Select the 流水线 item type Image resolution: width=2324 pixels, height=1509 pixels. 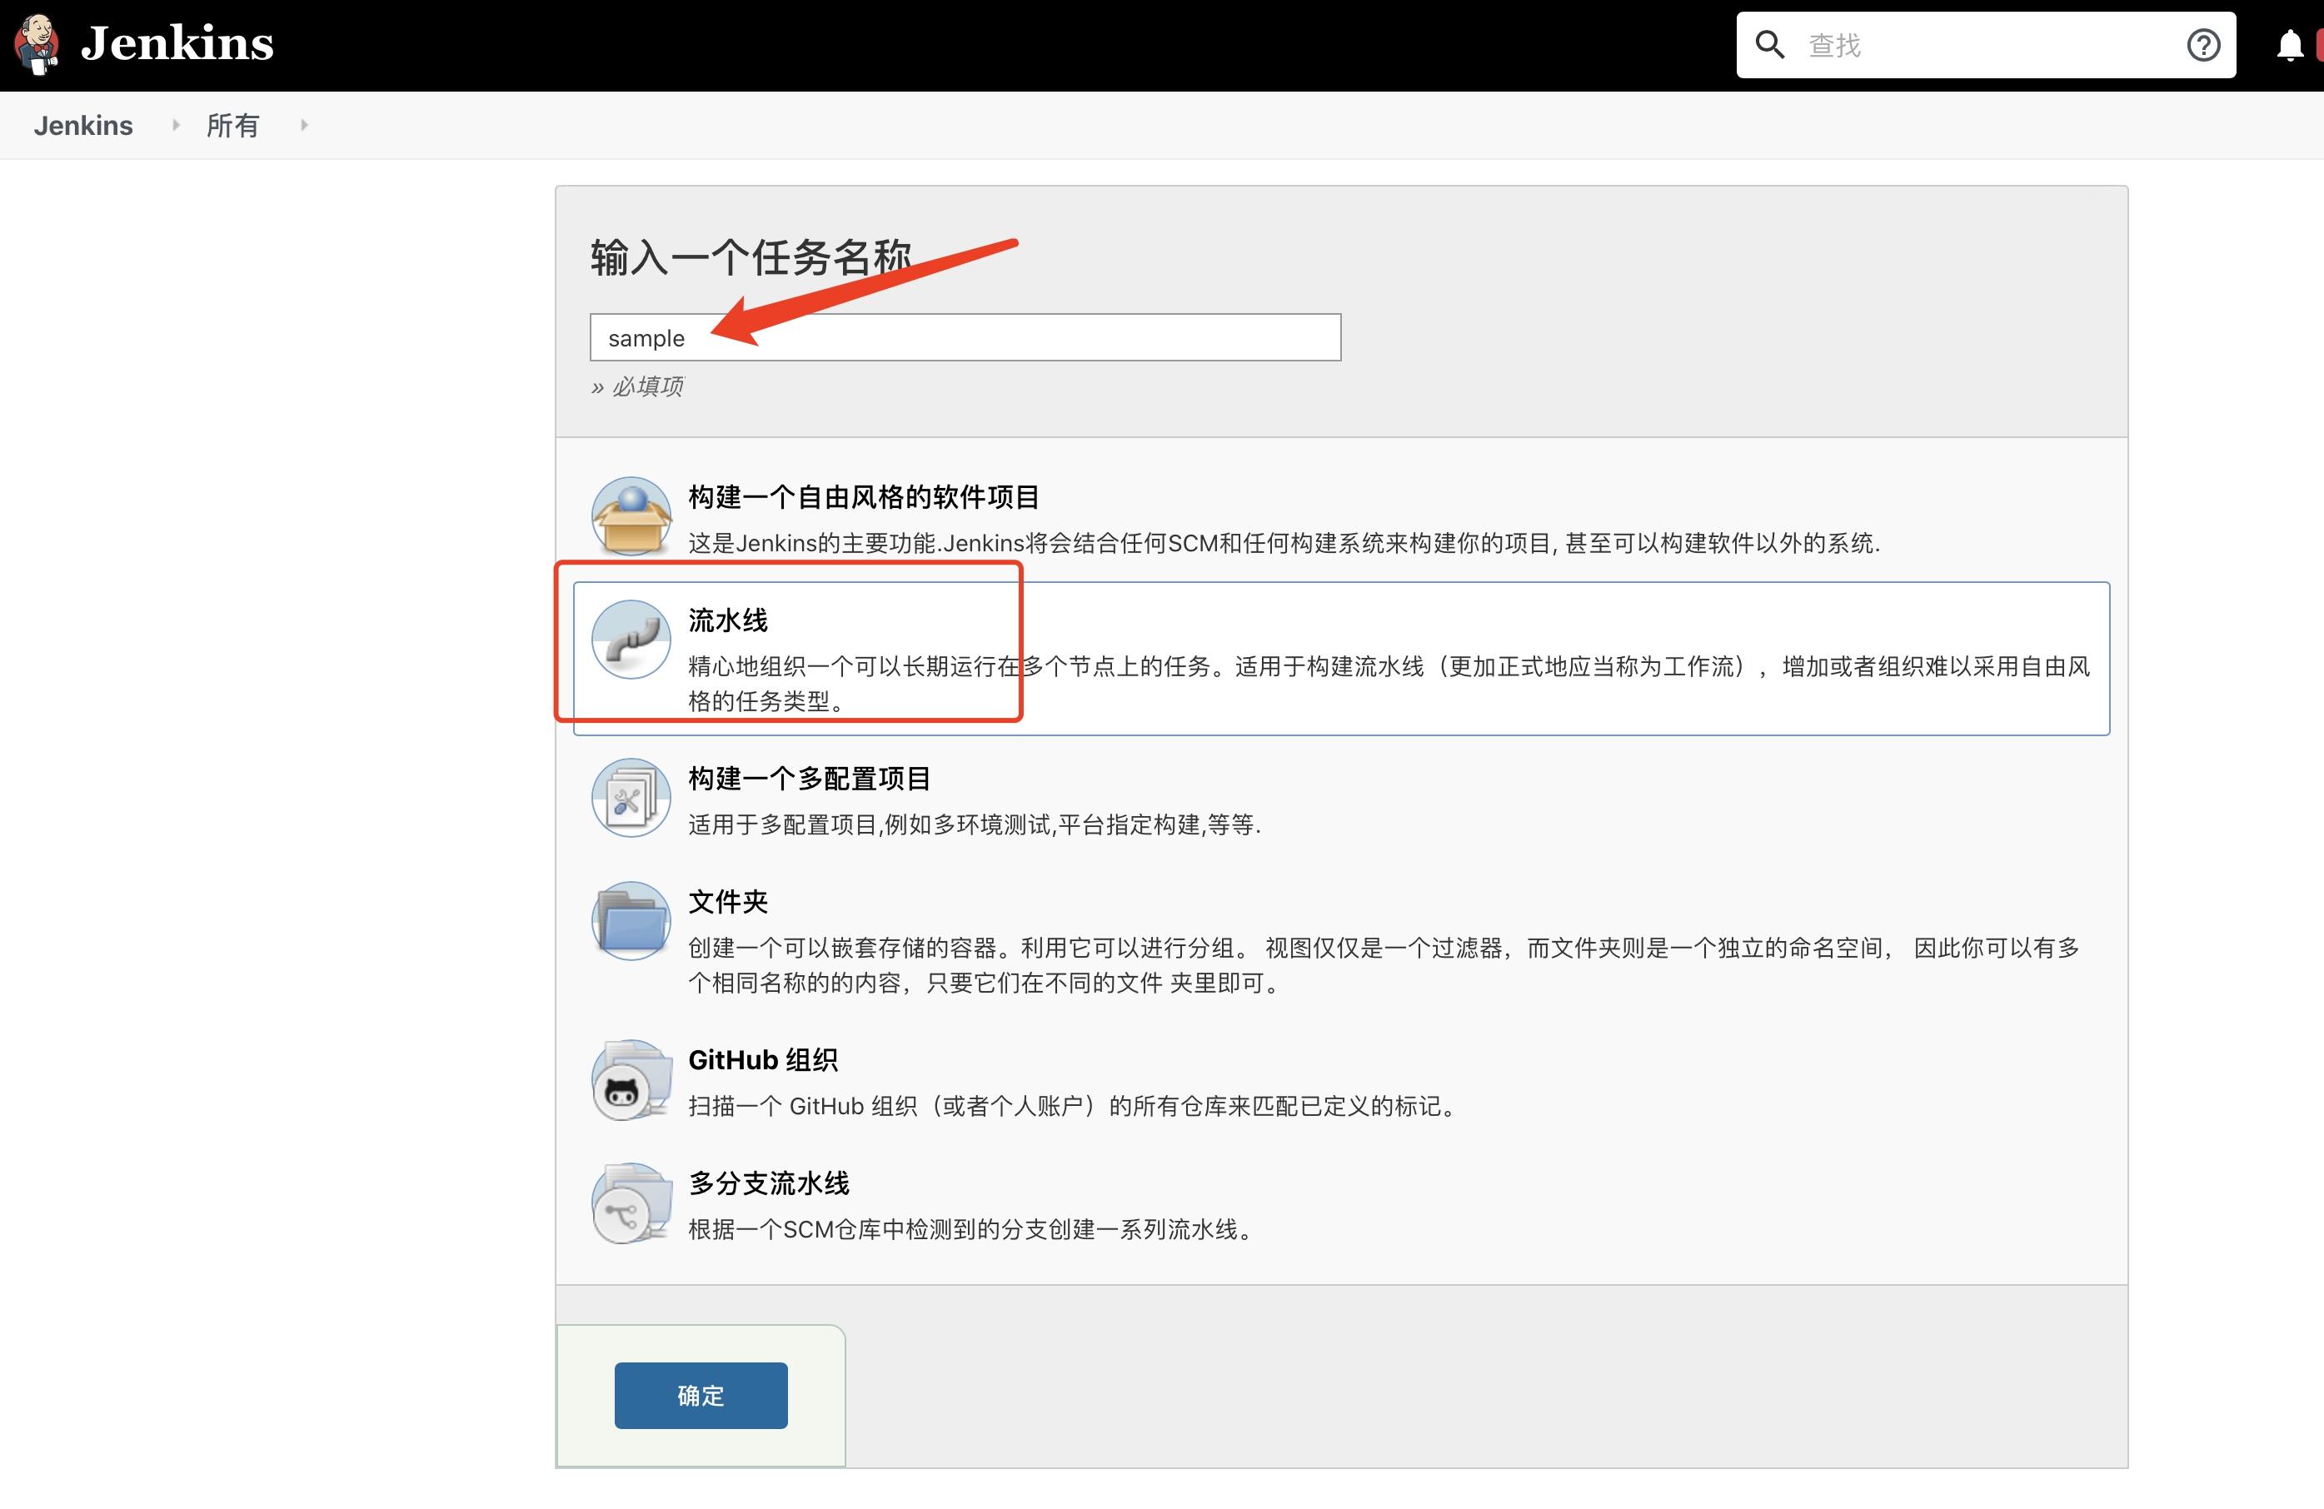pyautogui.click(x=727, y=619)
